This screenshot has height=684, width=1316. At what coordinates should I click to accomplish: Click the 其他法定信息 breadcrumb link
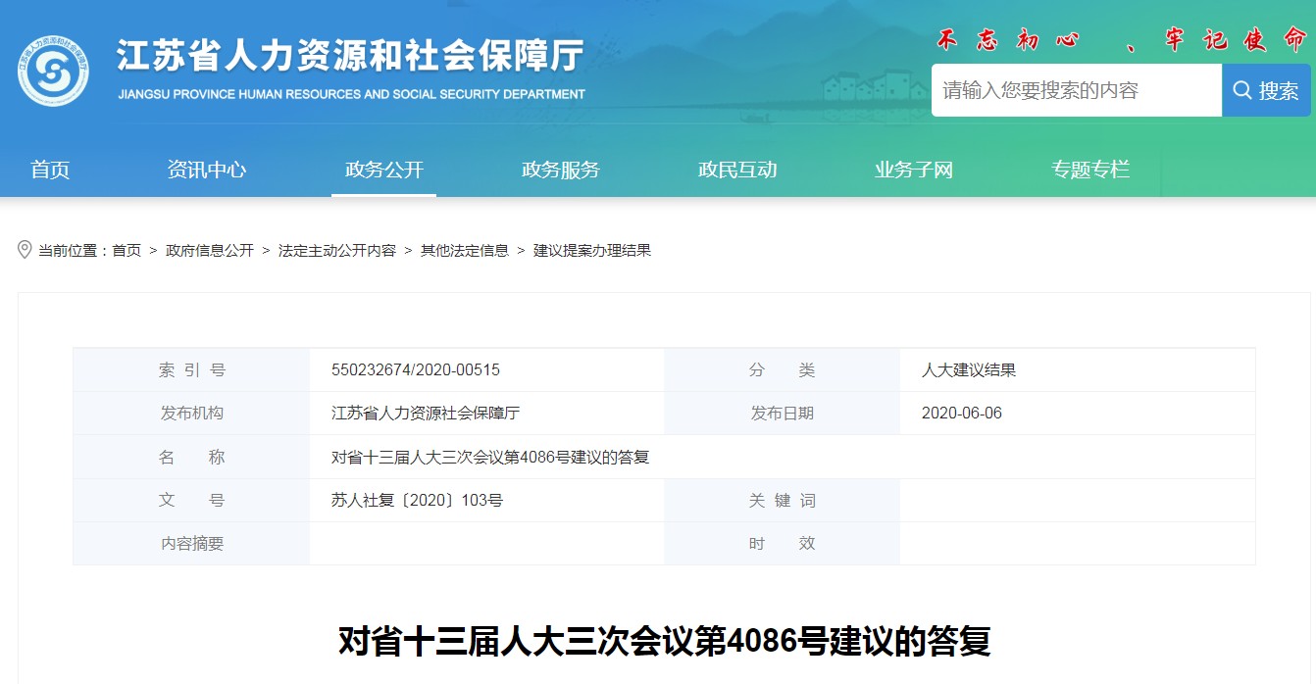click(x=465, y=251)
